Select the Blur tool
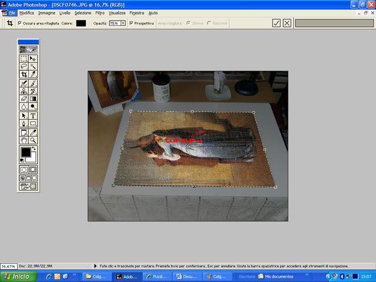 click(x=23, y=106)
